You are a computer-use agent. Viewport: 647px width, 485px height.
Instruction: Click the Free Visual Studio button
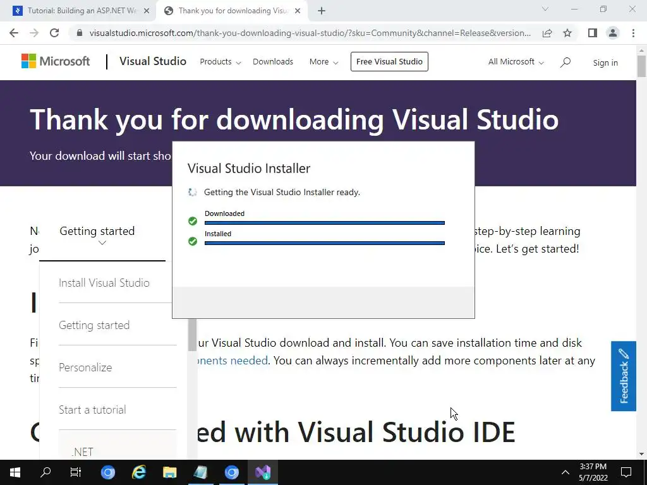click(x=389, y=61)
